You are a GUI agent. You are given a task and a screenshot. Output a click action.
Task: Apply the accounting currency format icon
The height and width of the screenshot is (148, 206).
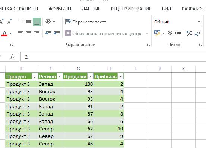[157, 33]
